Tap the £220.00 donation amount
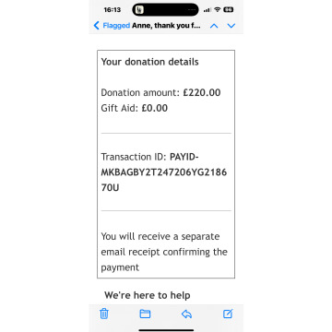 202,92
